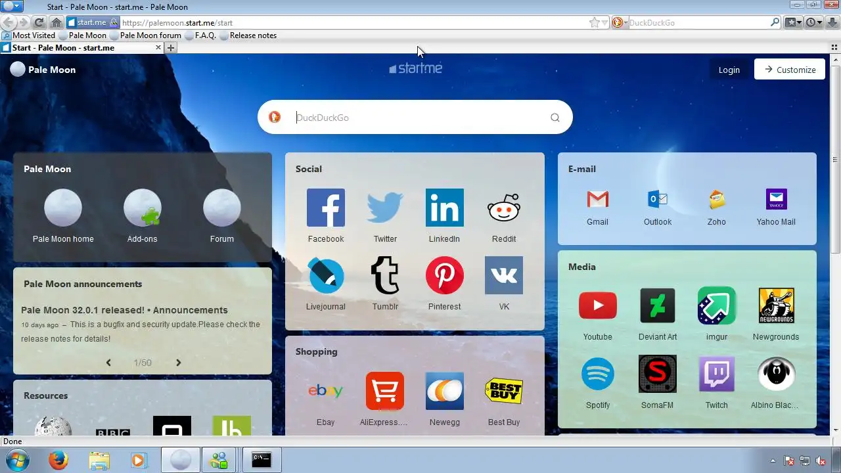This screenshot has height=473, width=841.
Task: Focus the browser DuckDuckGo toolbar search box
Action: pos(698,22)
